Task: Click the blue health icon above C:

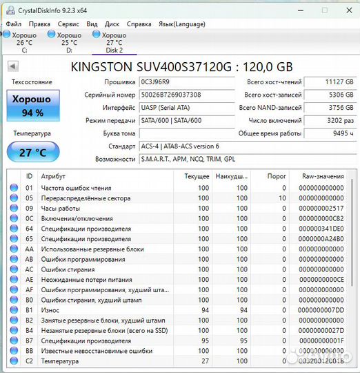Action: (6, 34)
